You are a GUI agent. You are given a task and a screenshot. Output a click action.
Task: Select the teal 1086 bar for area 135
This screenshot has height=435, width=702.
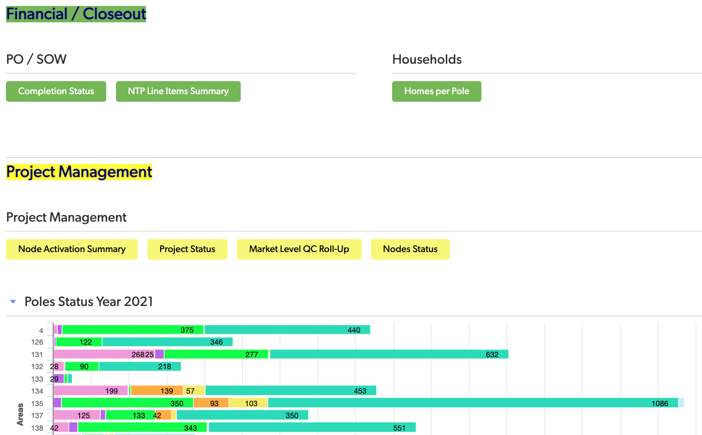pyautogui.click(x=472, y=403)
